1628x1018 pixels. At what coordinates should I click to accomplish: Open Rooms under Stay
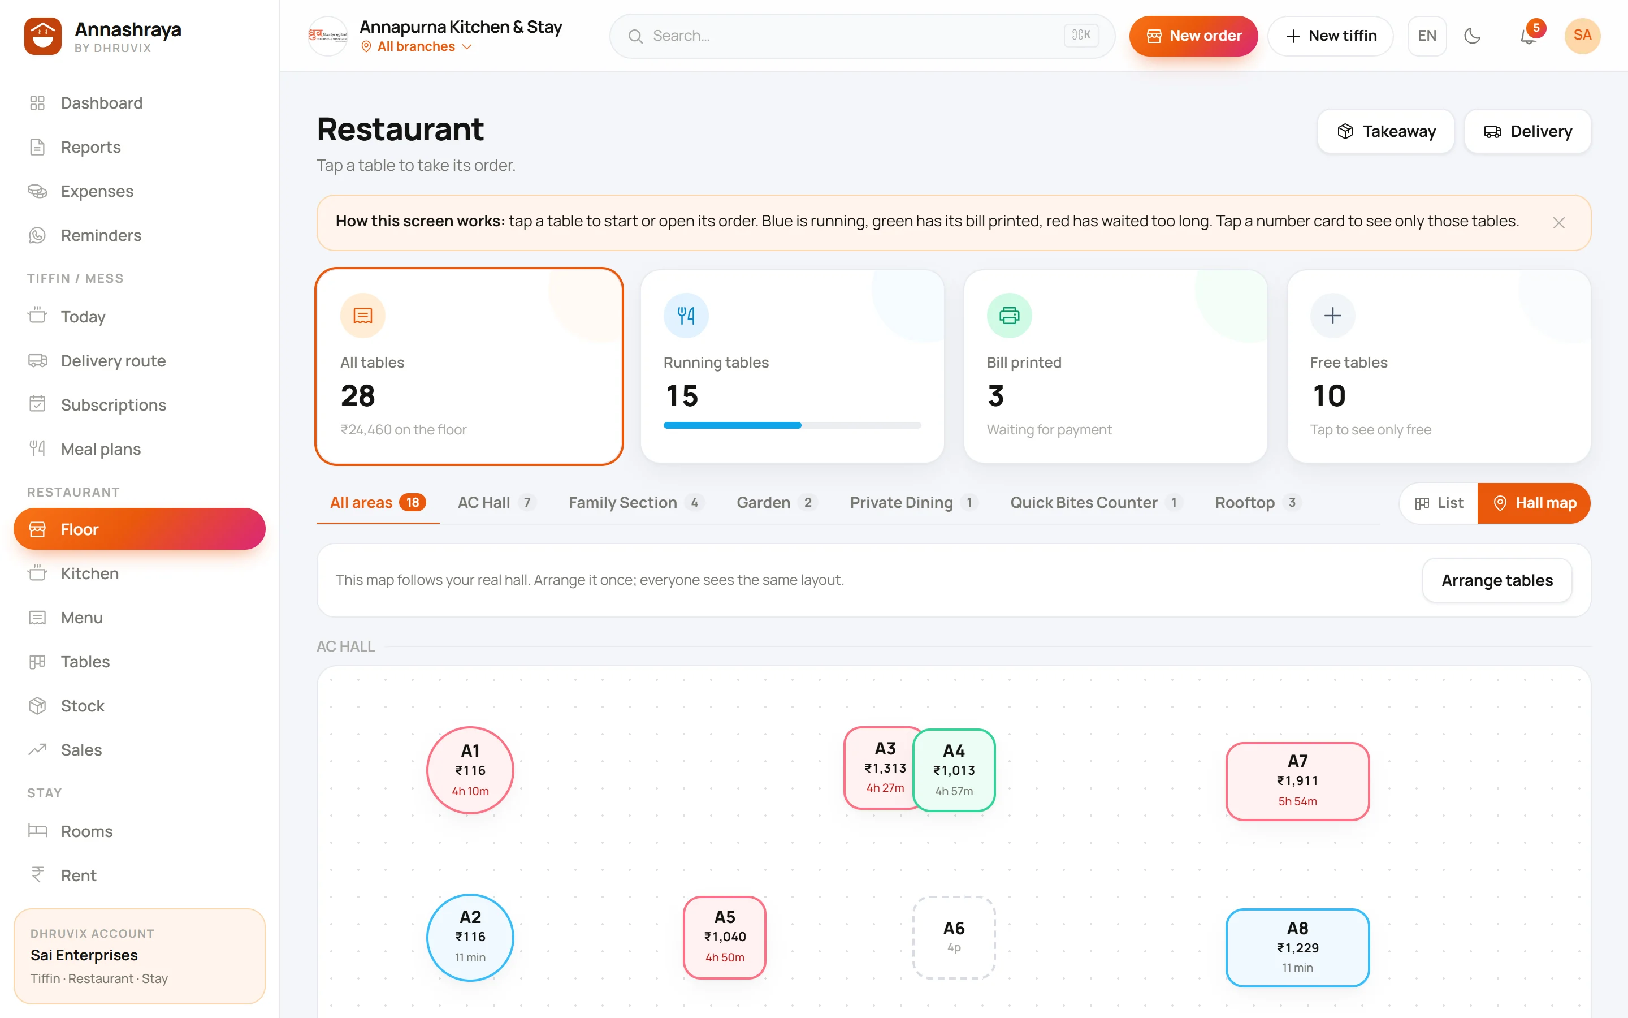pyautogui.click(x=139, y=831)
